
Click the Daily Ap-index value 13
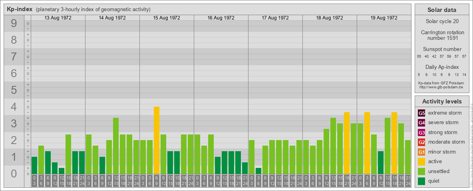coord(456,74)
